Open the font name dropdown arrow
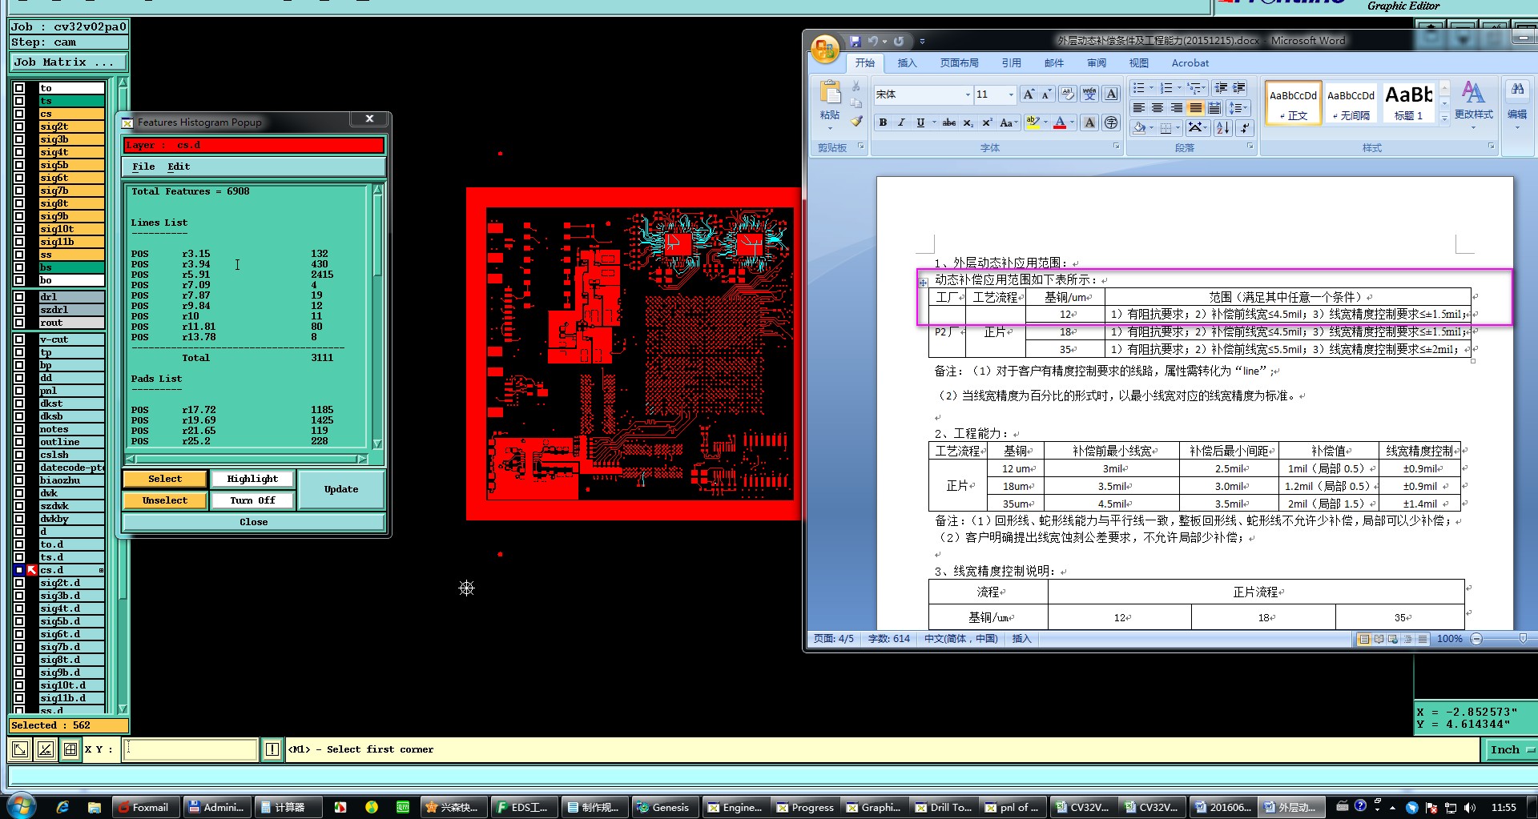Image resolution: width=1538 pixels, height=819 pixels. (x=968, y=94)
